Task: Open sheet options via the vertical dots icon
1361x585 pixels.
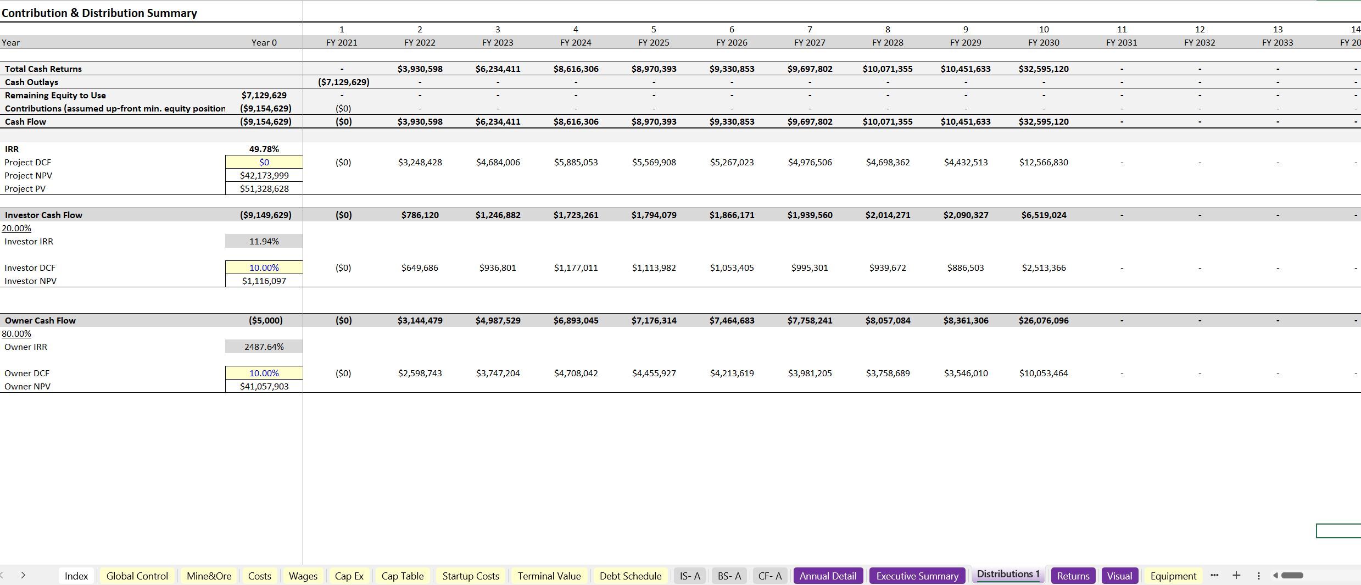Action: click(x=1258, y=576)
